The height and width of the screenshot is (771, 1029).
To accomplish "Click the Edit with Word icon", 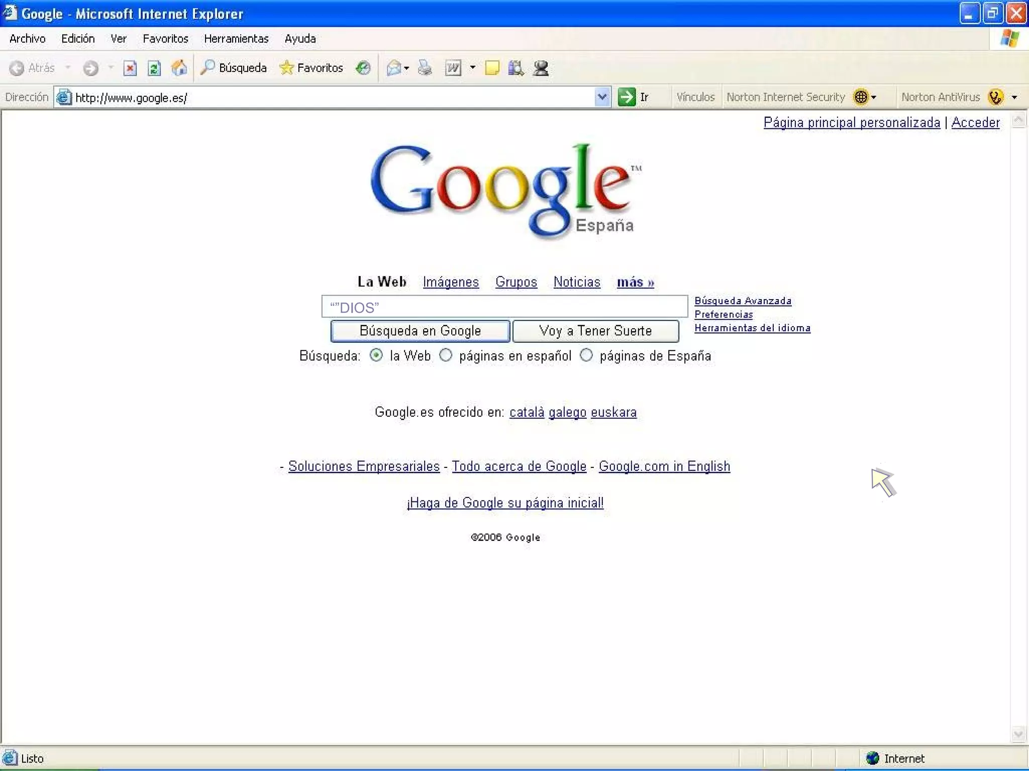I will point(453,68).
